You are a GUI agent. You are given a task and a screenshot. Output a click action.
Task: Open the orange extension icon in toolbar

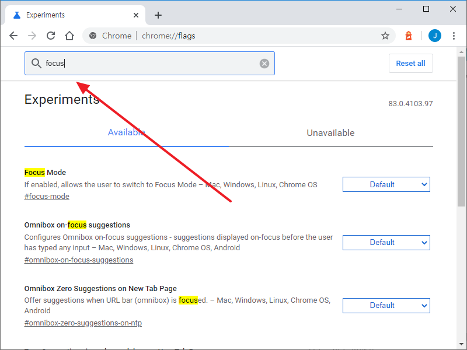click(409, 36)
